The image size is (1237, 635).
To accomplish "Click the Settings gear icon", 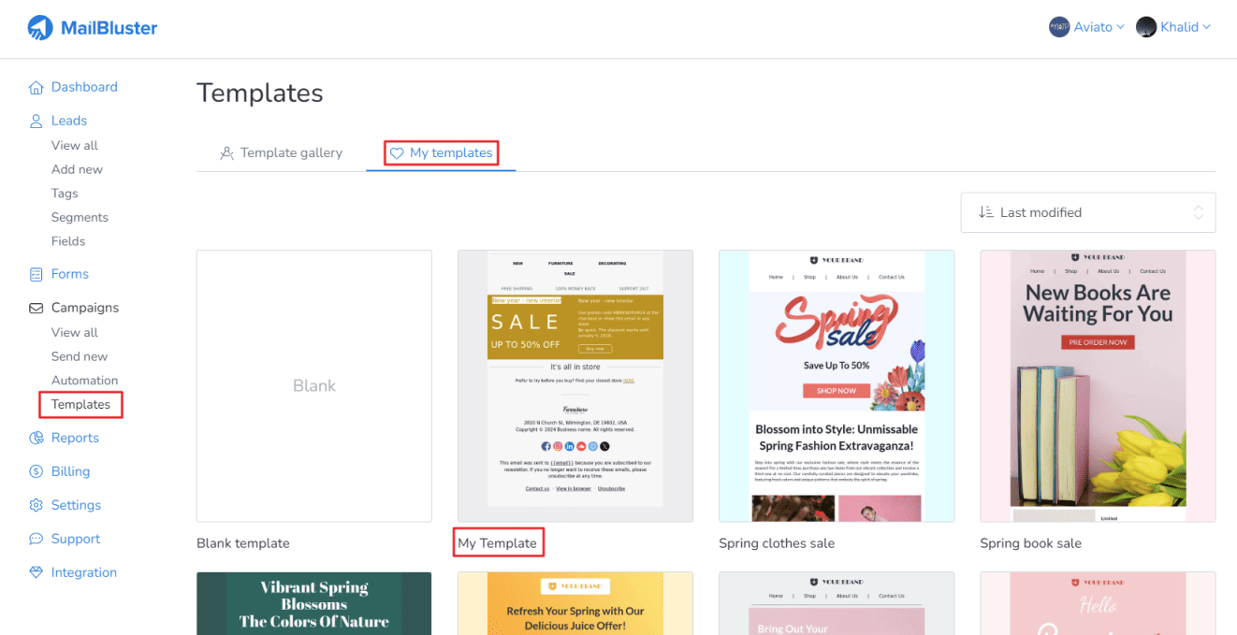I will (36, 506).
